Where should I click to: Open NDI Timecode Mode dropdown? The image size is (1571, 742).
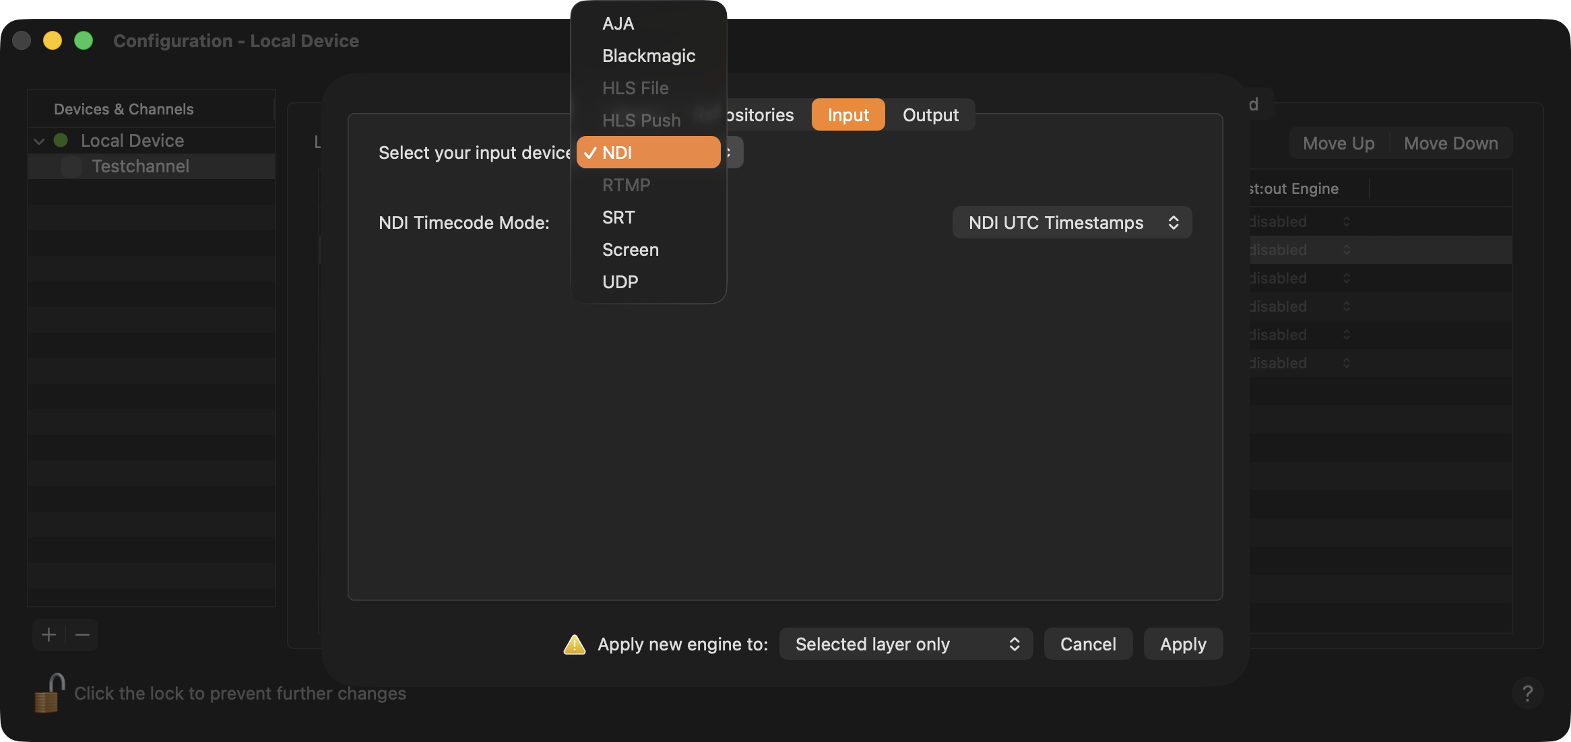point(1072,223)
